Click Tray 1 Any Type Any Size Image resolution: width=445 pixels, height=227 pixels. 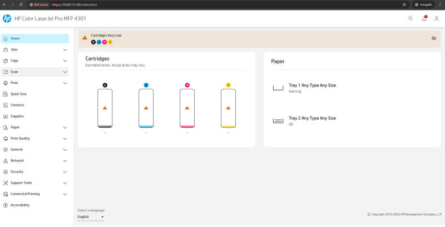[x=312, y=85]
